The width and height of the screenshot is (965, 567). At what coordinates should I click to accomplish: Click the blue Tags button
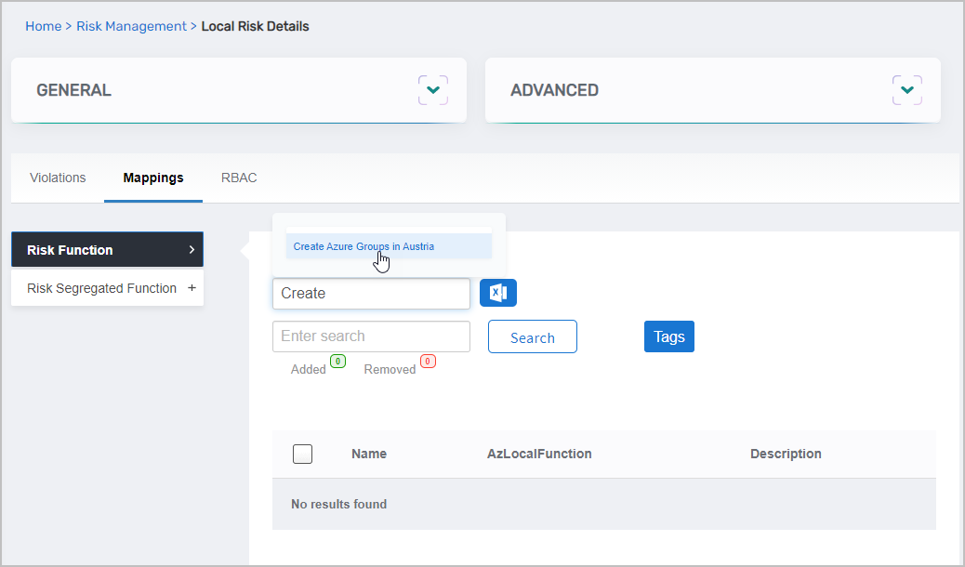[x=668, y=336]
